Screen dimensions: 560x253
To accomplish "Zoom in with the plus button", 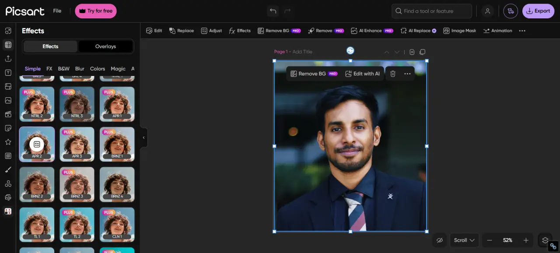I will pos(526,240).
